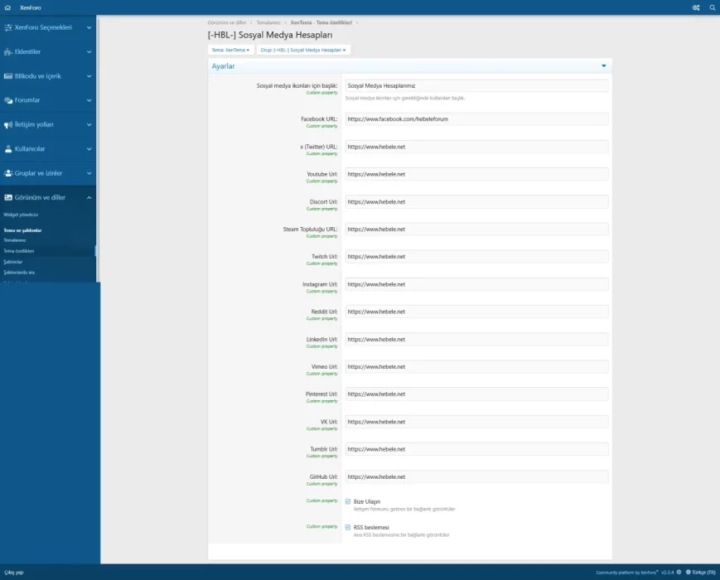
Task: Disable the RSS beslemesi checkbox
Action: pyautogui.click(x=347, y=529)
